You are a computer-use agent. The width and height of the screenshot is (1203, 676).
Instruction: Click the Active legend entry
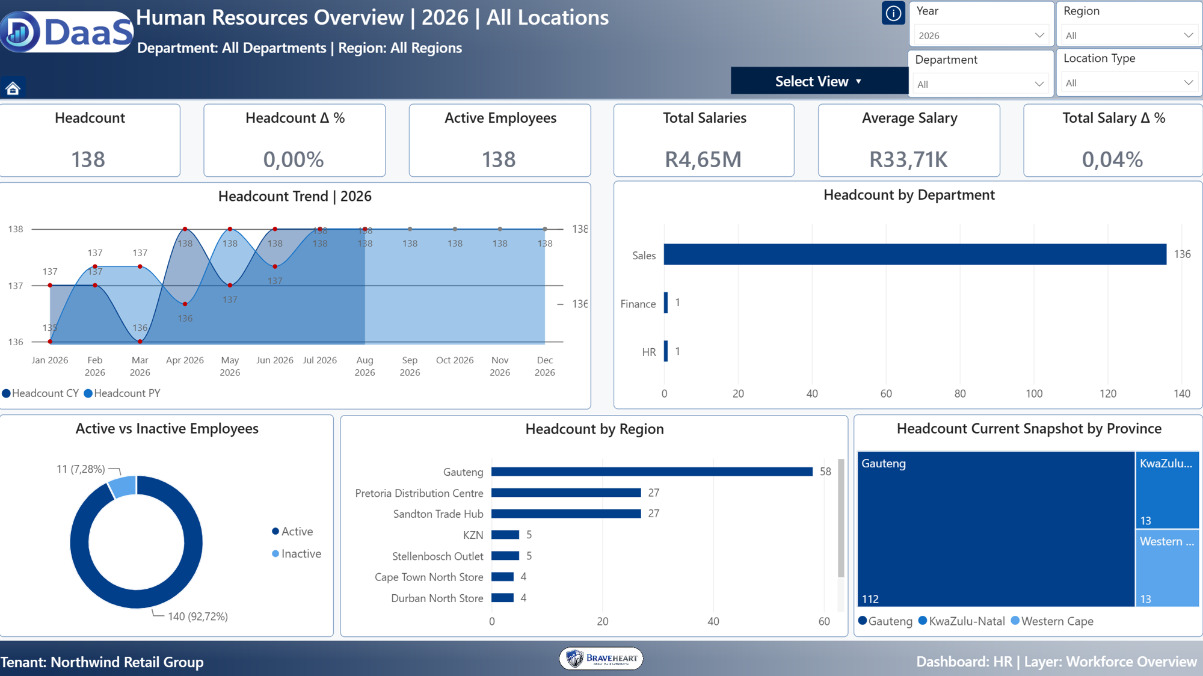(x=292, y=532)
